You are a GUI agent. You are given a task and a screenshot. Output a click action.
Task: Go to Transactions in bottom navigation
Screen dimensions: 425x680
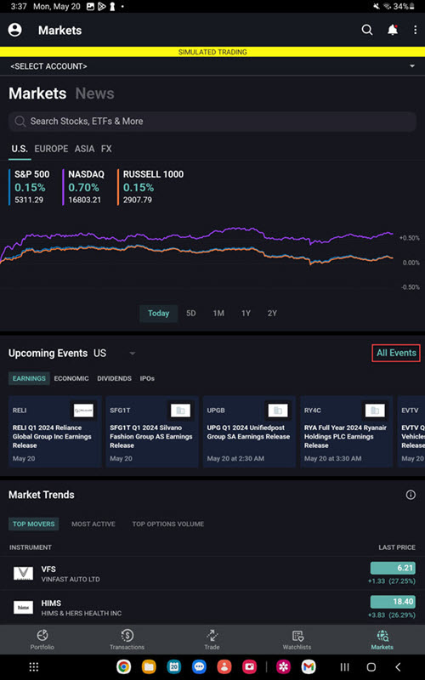tap(127, 640)
